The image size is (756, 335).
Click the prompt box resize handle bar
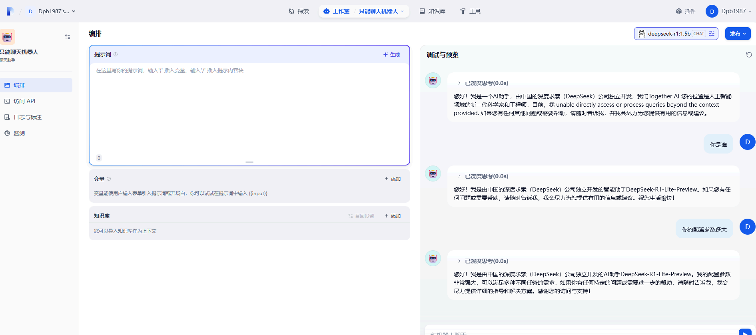(x=249, y=162)
